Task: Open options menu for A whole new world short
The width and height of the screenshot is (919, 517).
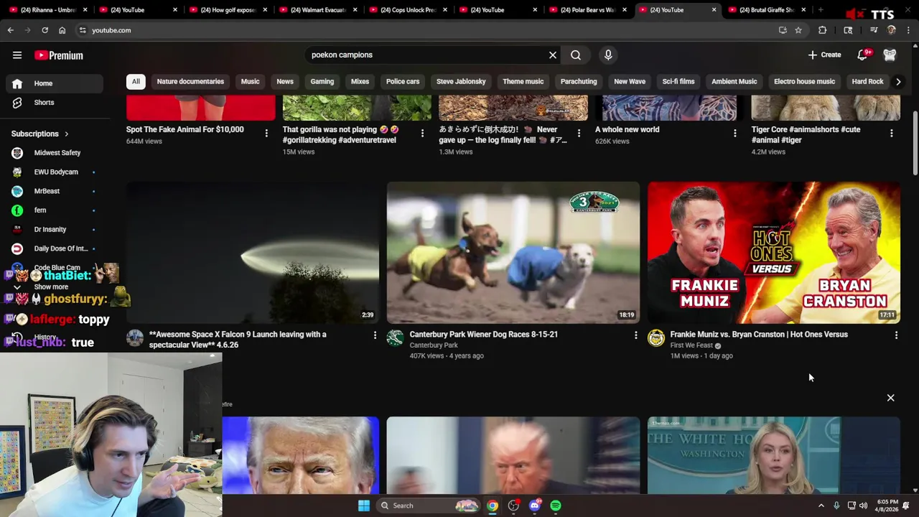Action: point(735,133)
